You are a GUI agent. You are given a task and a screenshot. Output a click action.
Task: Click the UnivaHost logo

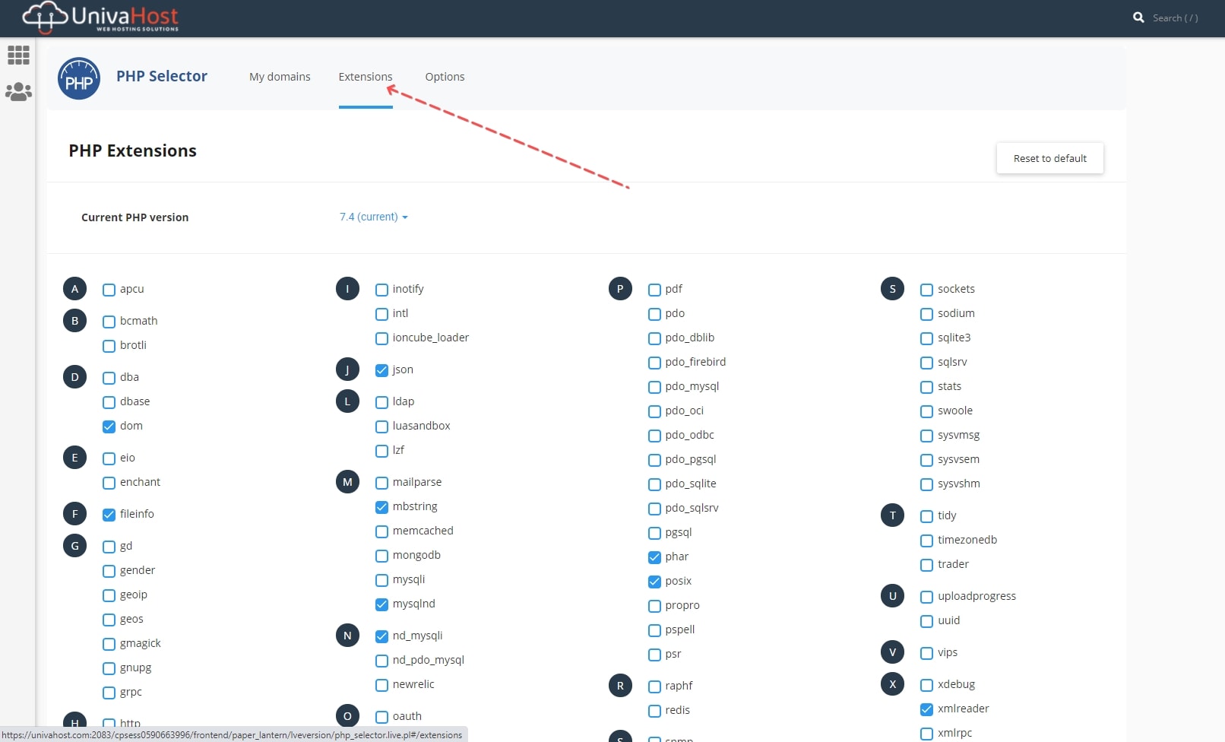pos(100,17)
